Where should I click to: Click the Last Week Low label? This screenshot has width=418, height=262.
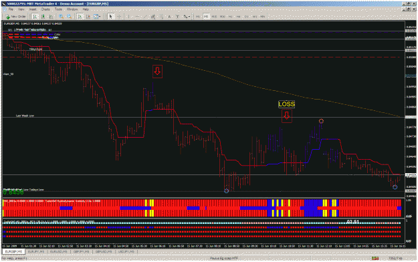tap(25, 116)
